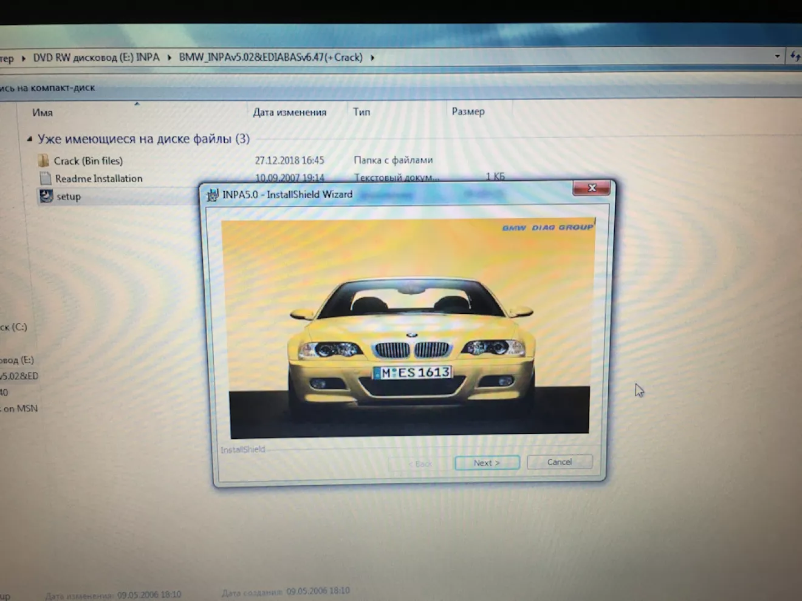
Task: Click DVD RW дисковод (E:) INPA breadcrumb
Action: pyautogui.click(x=96, y=57)
